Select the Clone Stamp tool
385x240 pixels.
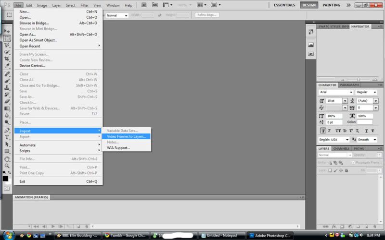coord(7,87)
